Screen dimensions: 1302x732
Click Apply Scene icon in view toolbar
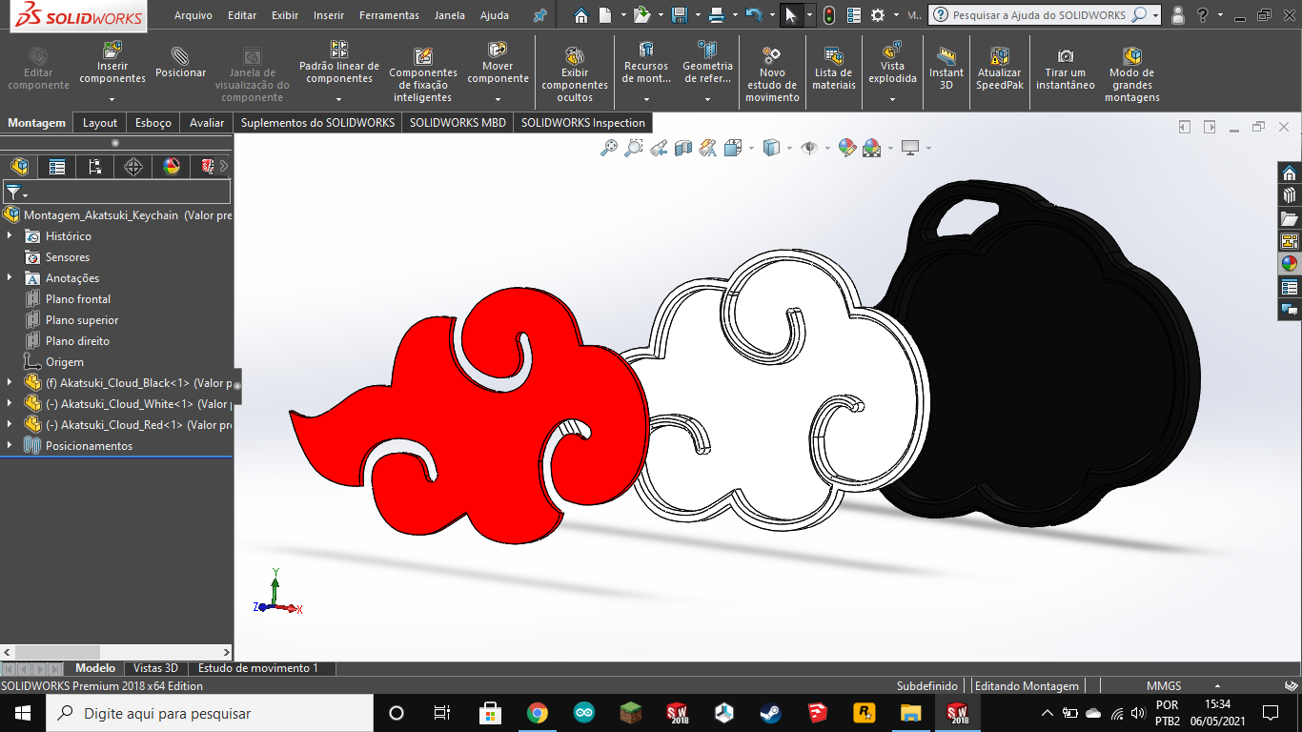point(871,148)
